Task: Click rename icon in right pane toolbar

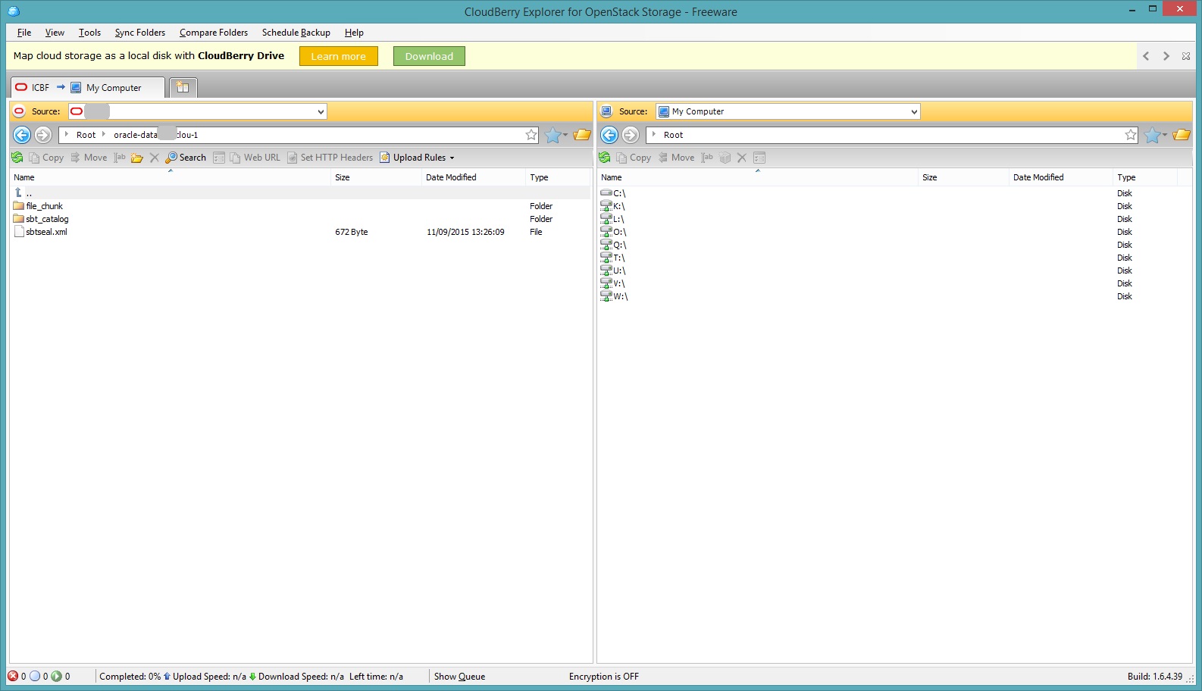Action: (x=707, y=158)
